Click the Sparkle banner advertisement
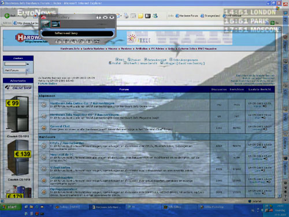The width and height of the screenshot is (289, 217). tap(179, 38)
